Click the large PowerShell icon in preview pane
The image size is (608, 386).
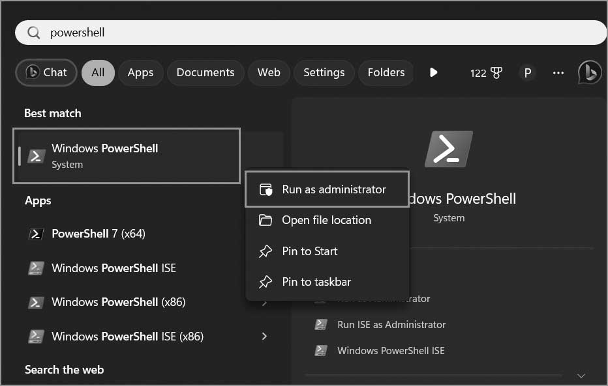449,149
